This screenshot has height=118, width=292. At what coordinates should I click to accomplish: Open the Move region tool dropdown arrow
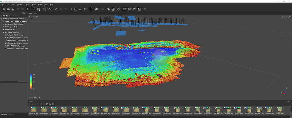tap(41, 9)
